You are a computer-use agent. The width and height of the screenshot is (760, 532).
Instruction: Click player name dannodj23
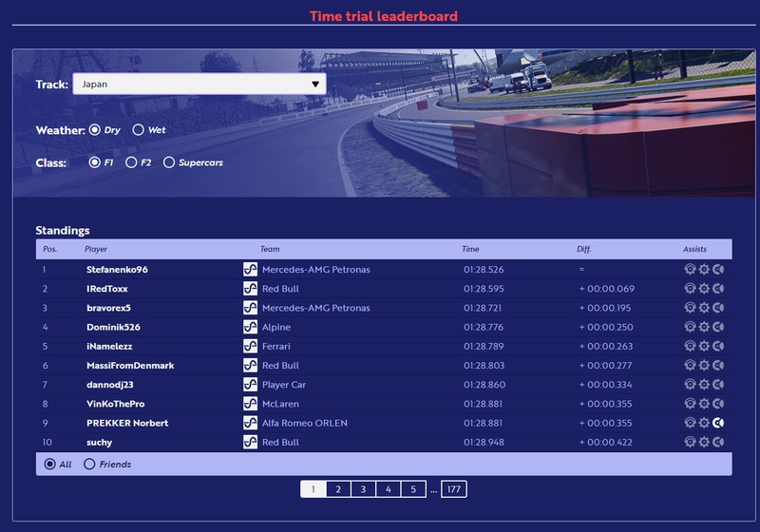pyautogui.click(x=109, y=385)
